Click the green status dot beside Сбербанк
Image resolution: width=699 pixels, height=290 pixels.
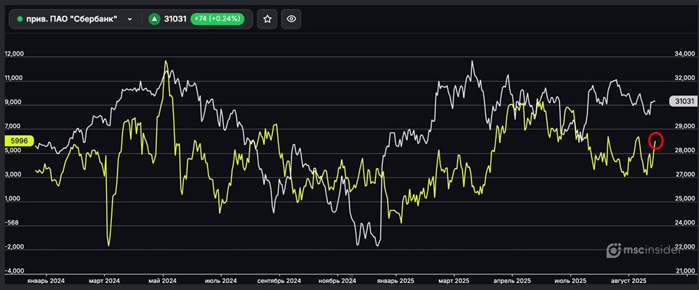(x=20, y=20)
